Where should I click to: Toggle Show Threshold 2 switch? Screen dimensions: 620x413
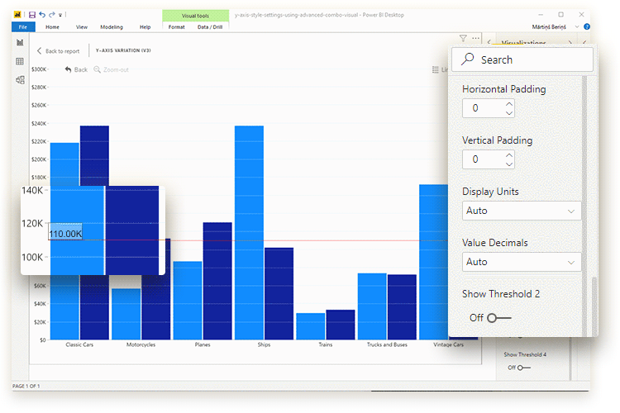coord(499,318)
